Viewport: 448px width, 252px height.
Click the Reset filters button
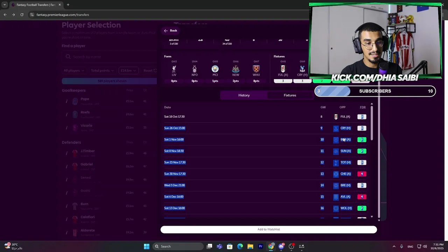point(150,70)
